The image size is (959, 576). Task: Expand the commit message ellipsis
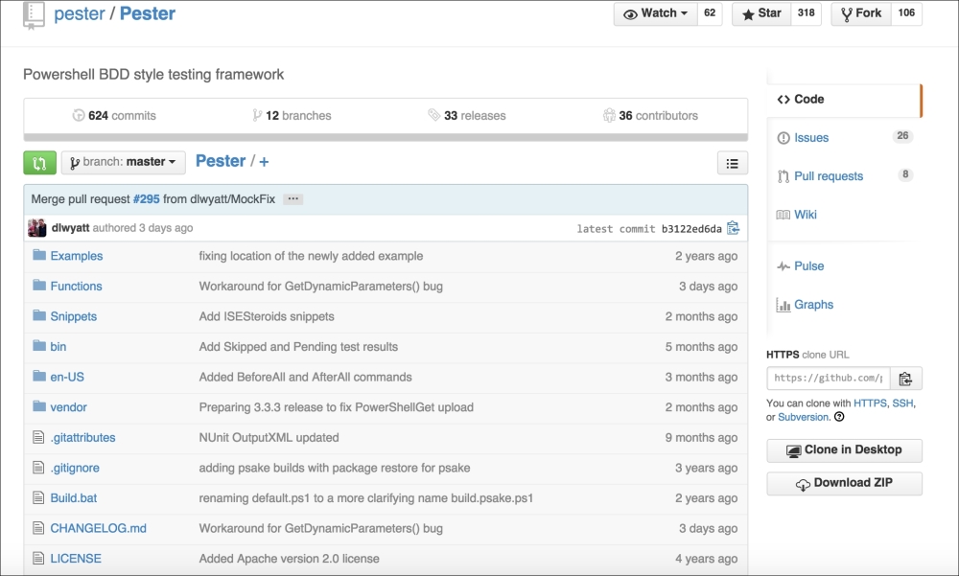(292, 198)
